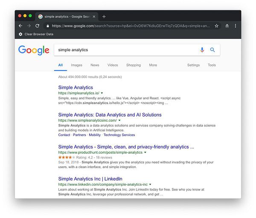Click the green https://simpleanalytics.io/ URL text
The height and width of the screenshot is (218, 256).
click(79, 93)
